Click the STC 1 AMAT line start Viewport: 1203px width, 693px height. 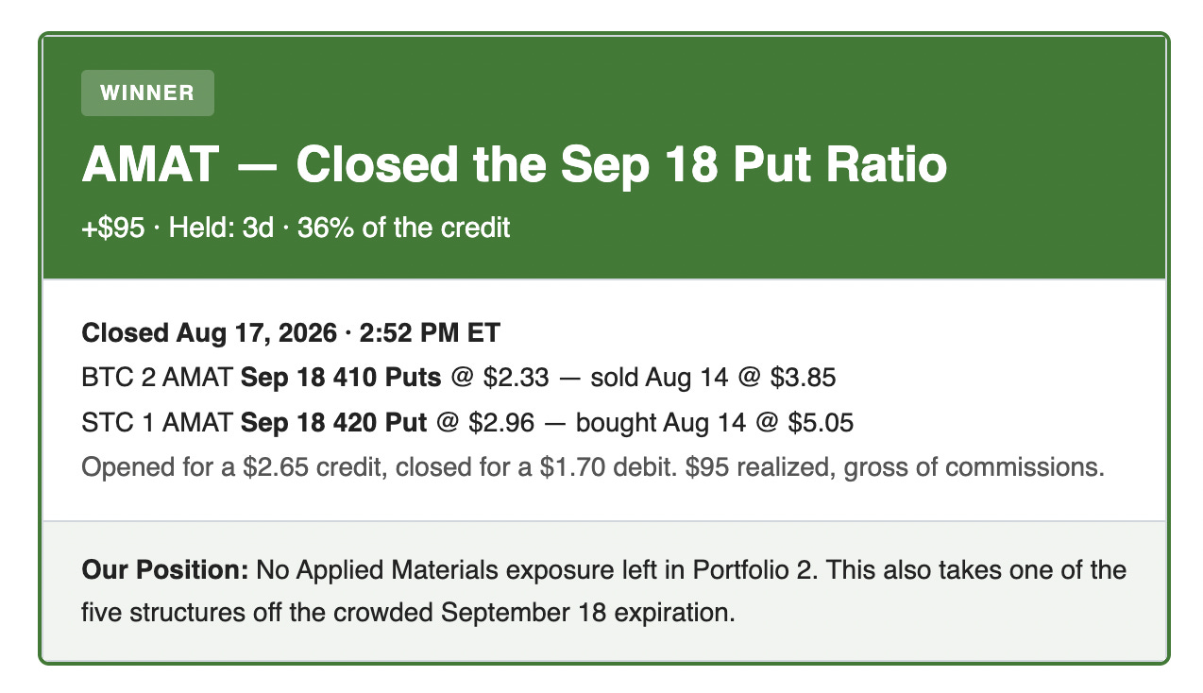(x=158, y=423)
